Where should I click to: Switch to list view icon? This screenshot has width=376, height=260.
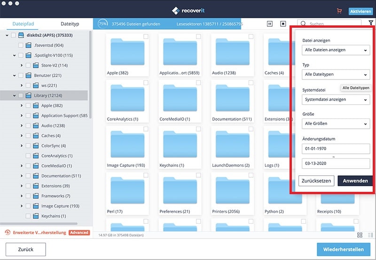[370, 235]
